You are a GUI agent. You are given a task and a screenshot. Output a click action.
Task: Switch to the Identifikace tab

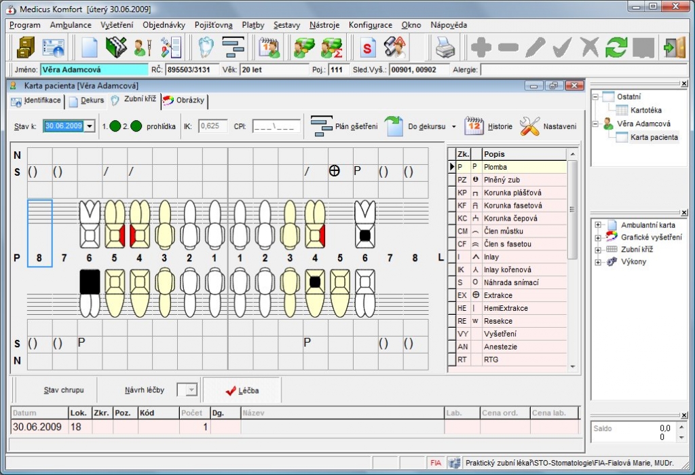click(37, 100)
